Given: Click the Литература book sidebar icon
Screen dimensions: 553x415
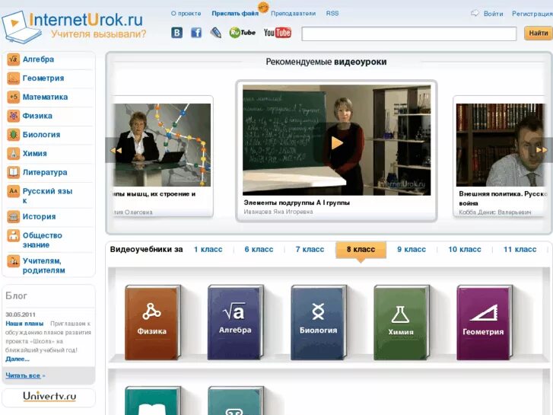Looking at the screenshot, I should click(x=14, y=172).
